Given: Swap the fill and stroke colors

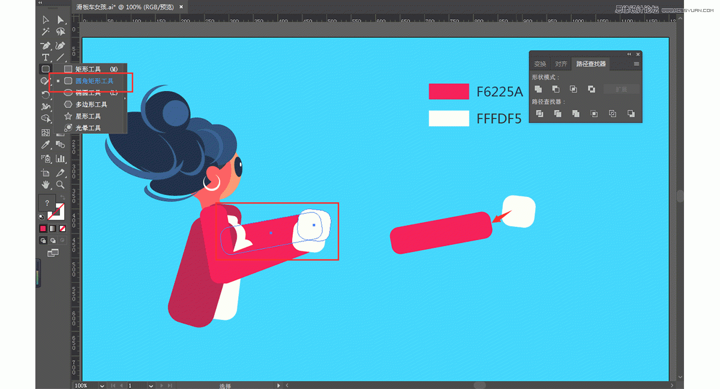Looking at the screenshot, I should (62, 198).
